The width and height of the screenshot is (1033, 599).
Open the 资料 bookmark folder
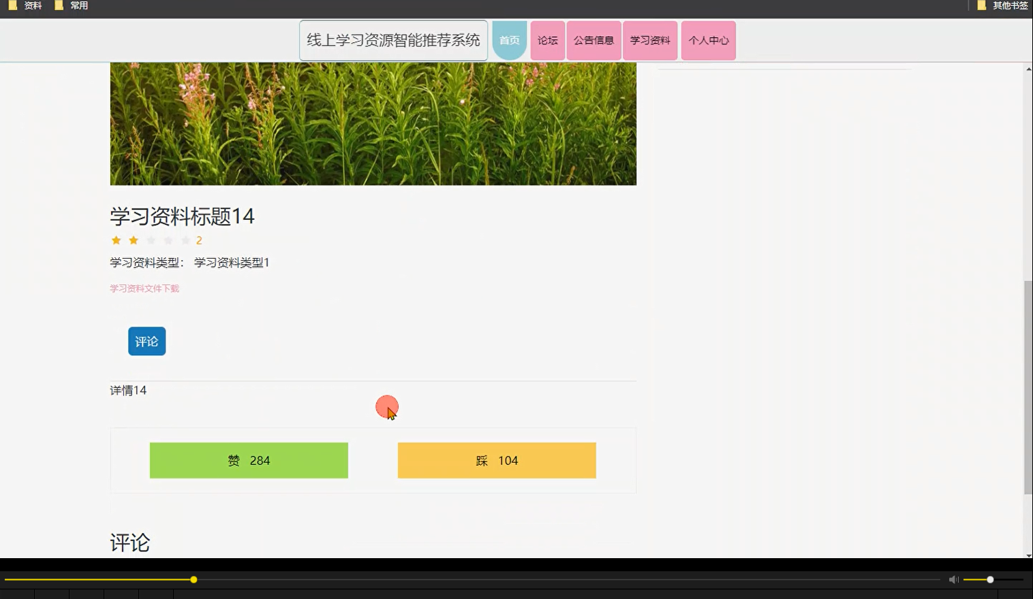(25, 5)
